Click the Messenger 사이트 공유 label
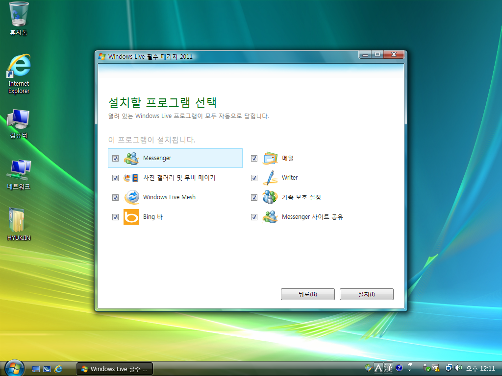Image resolution: width=502 pixels, height=376 pixels. 312,217
